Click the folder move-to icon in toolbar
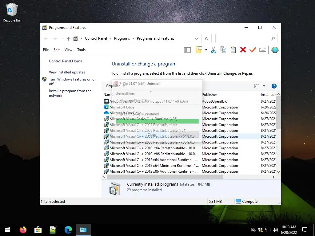The image size is (315, 236). click(199, 50)
